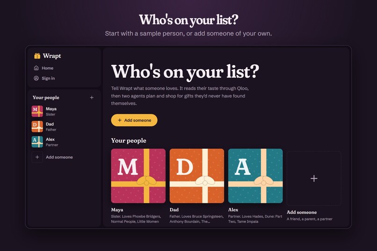
Task: Click the Alex name under the teal card
Action: pyautogui.click(x=233, y=210)
